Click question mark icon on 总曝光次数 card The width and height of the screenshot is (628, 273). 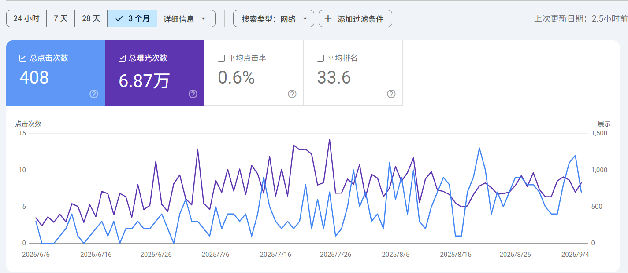click(x=193, y=94)
